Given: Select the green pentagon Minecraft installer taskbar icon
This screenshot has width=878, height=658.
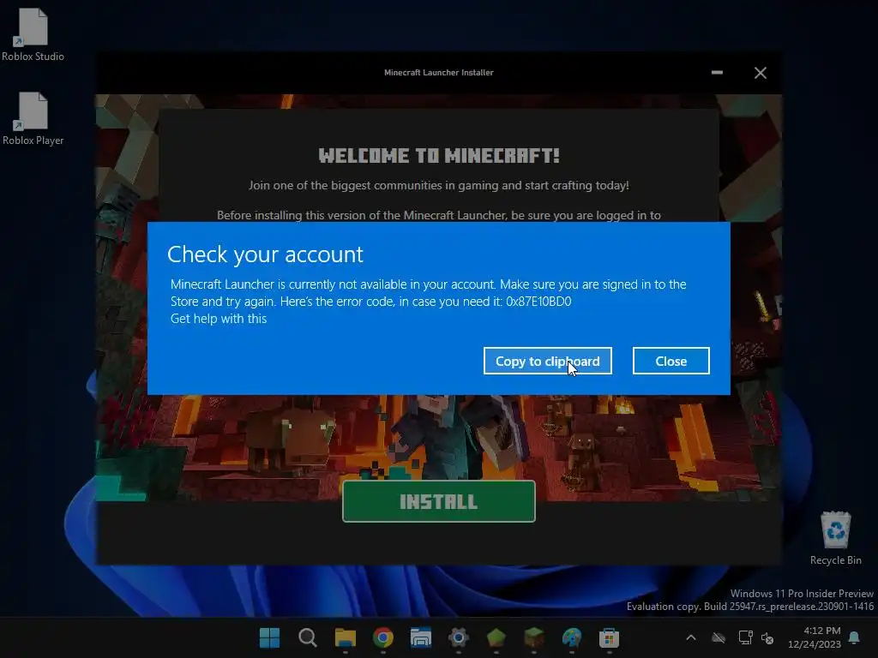Looking at the screenshot, I should [496, 637].
